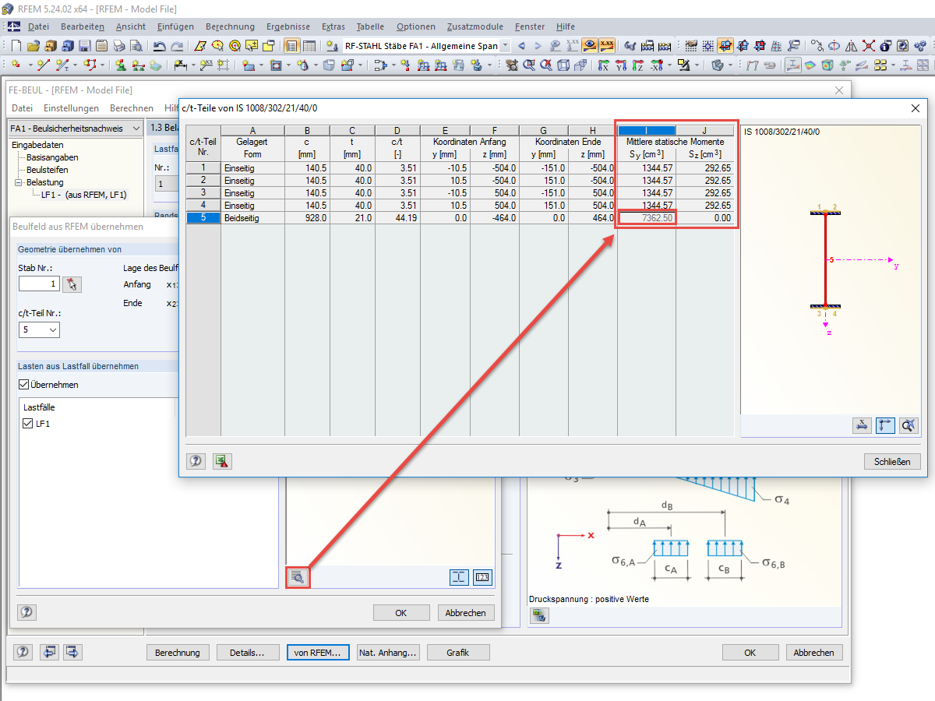
Task: Click the Details... button
Action: tap(248, 652)
